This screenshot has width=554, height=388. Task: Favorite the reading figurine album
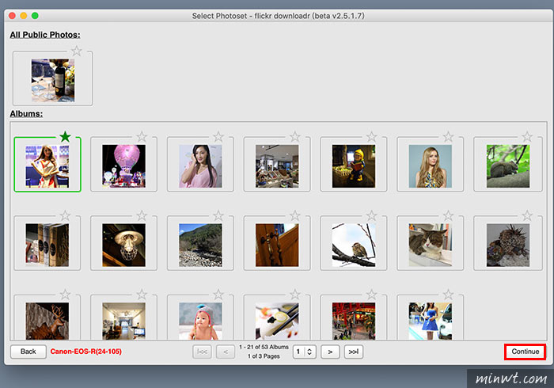[372, 136]
